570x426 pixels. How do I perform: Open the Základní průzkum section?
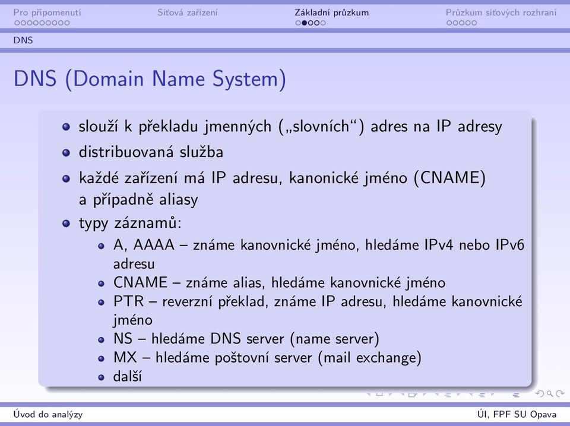[331, 12]
